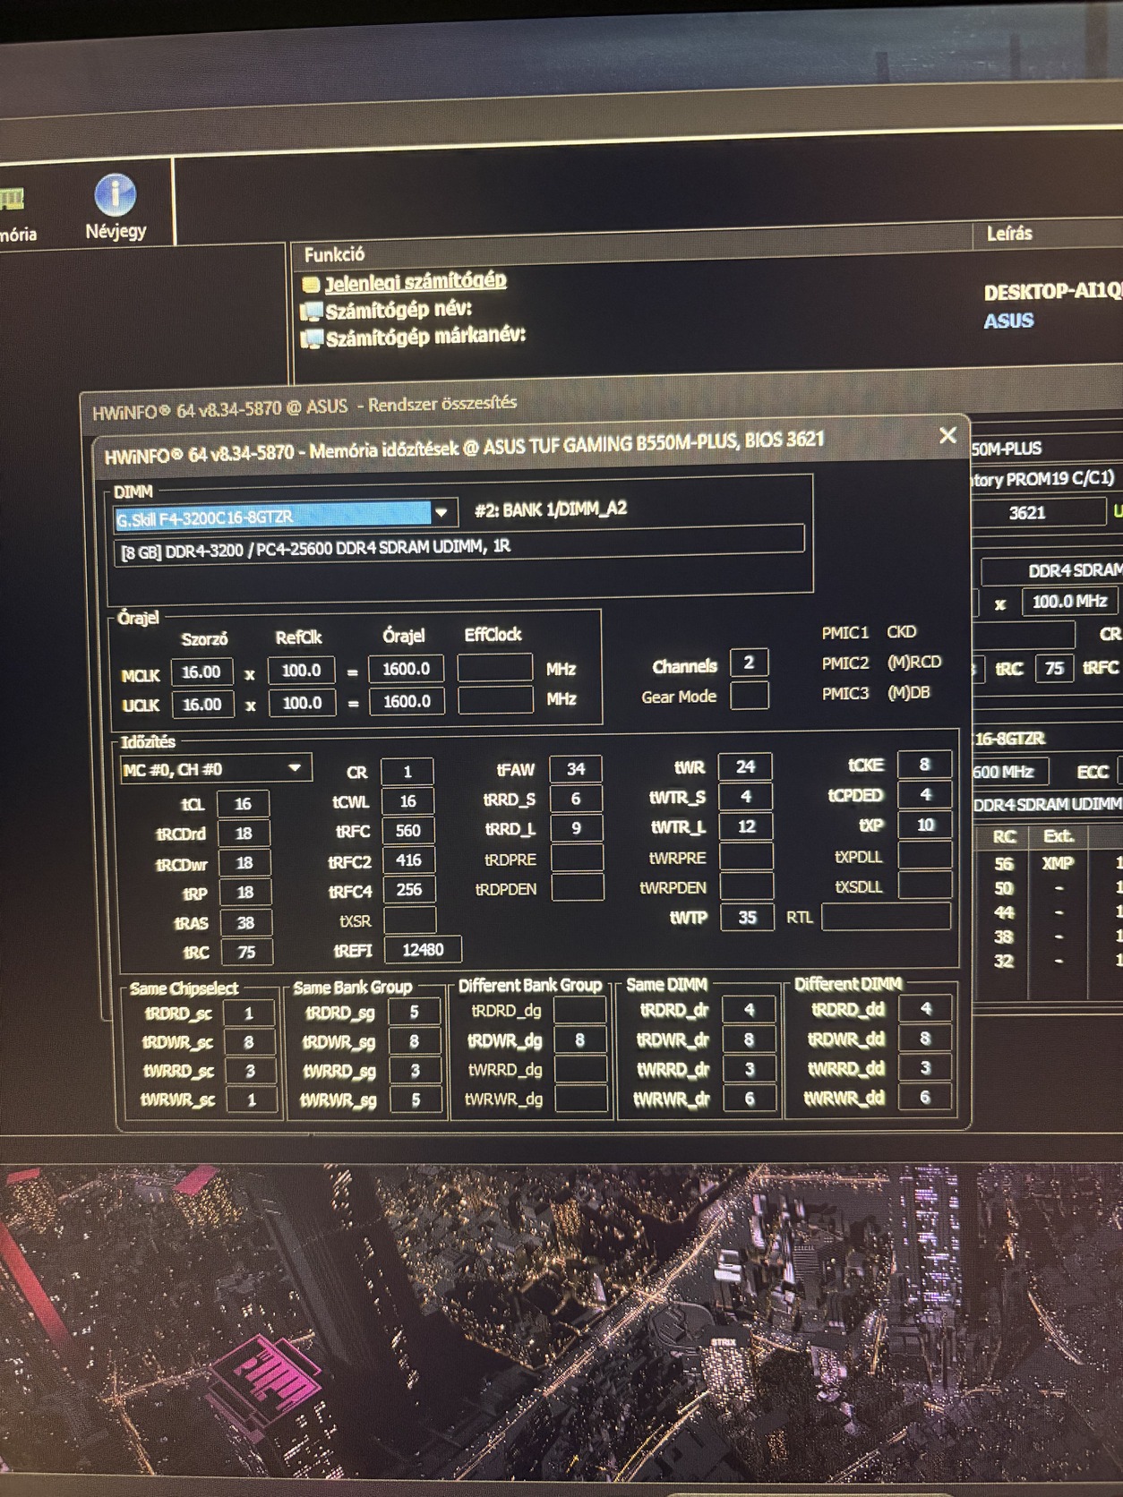Open the Névjegy (About) info icon

coord(116,208)
